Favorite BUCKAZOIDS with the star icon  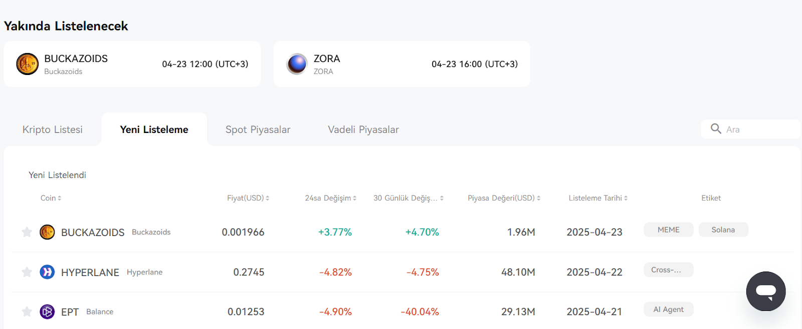[27, 231]
